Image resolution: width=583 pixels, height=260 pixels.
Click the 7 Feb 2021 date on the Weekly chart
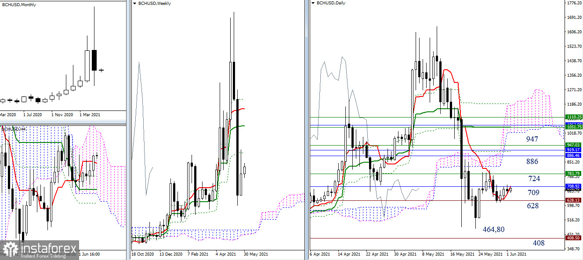[198, 254]
